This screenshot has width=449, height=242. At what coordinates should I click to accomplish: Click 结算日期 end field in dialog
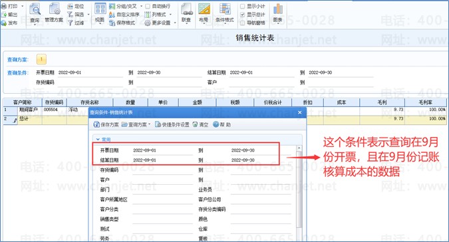pos(261,160)
